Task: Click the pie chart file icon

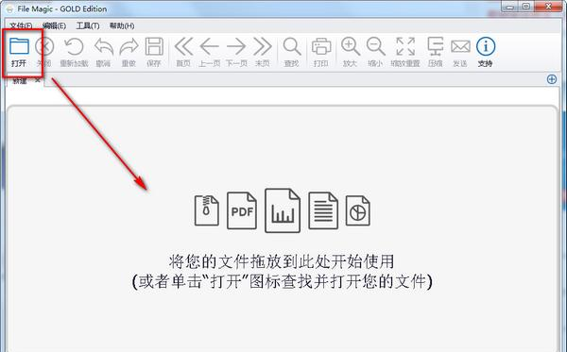Action: pyautogui.click(x=358, y=210)
